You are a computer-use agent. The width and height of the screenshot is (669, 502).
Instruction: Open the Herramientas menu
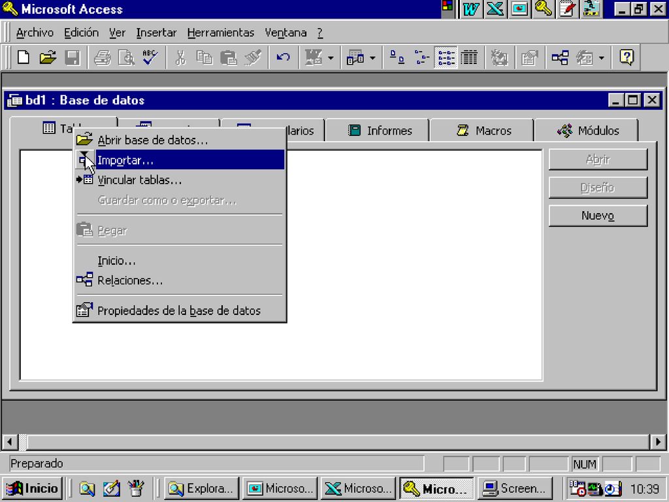coord(221,33)
